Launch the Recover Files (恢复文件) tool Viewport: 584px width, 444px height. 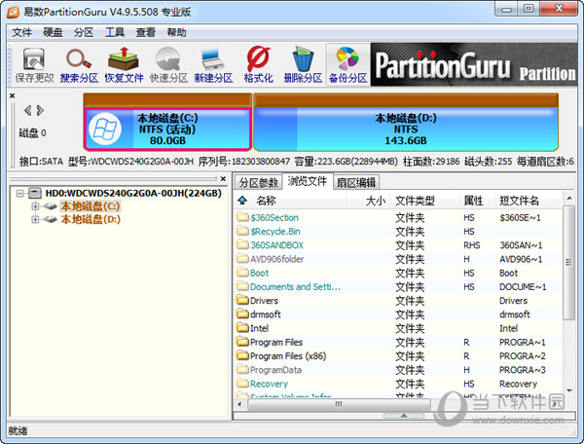click(x=124, y=65)
